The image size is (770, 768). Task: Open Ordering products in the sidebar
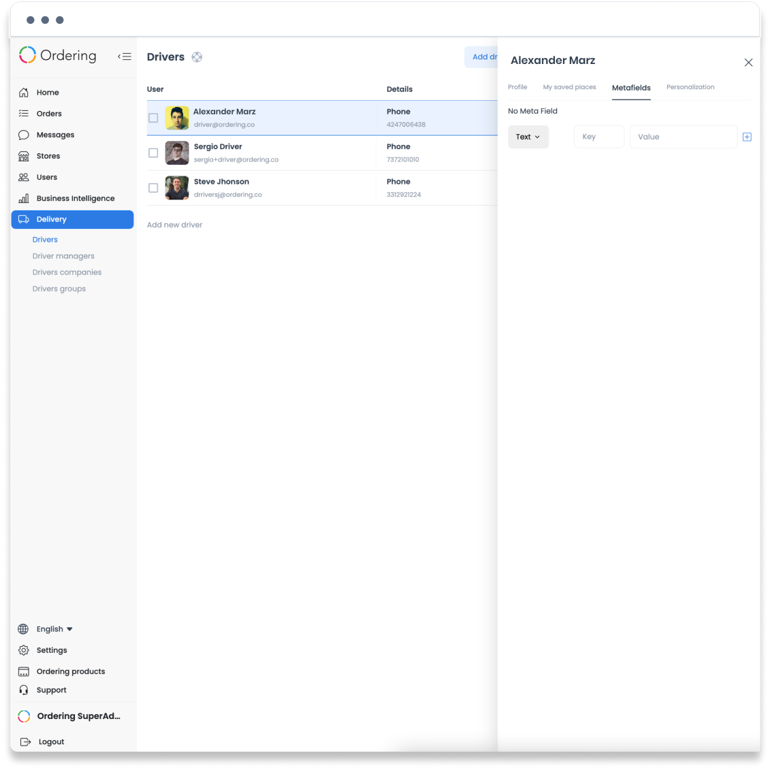(71, 671)
